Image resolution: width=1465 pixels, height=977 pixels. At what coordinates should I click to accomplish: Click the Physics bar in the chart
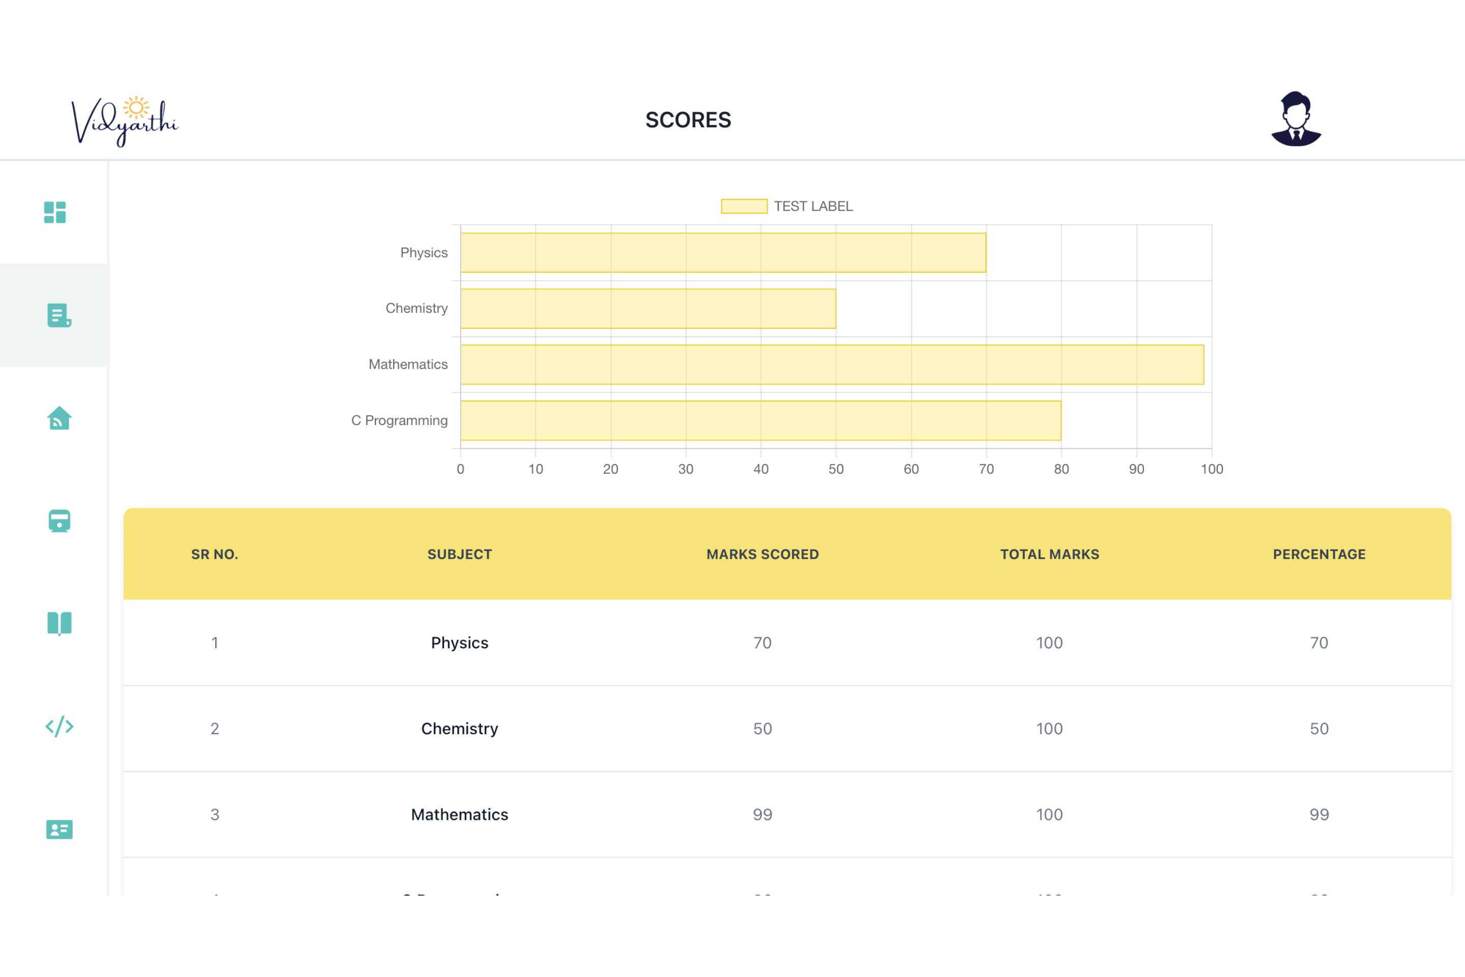click(x=722, y=252)
